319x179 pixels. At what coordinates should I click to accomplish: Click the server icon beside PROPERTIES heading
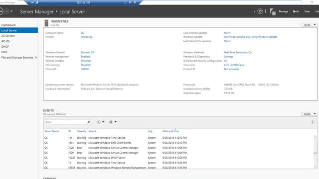tap(46, 23)
